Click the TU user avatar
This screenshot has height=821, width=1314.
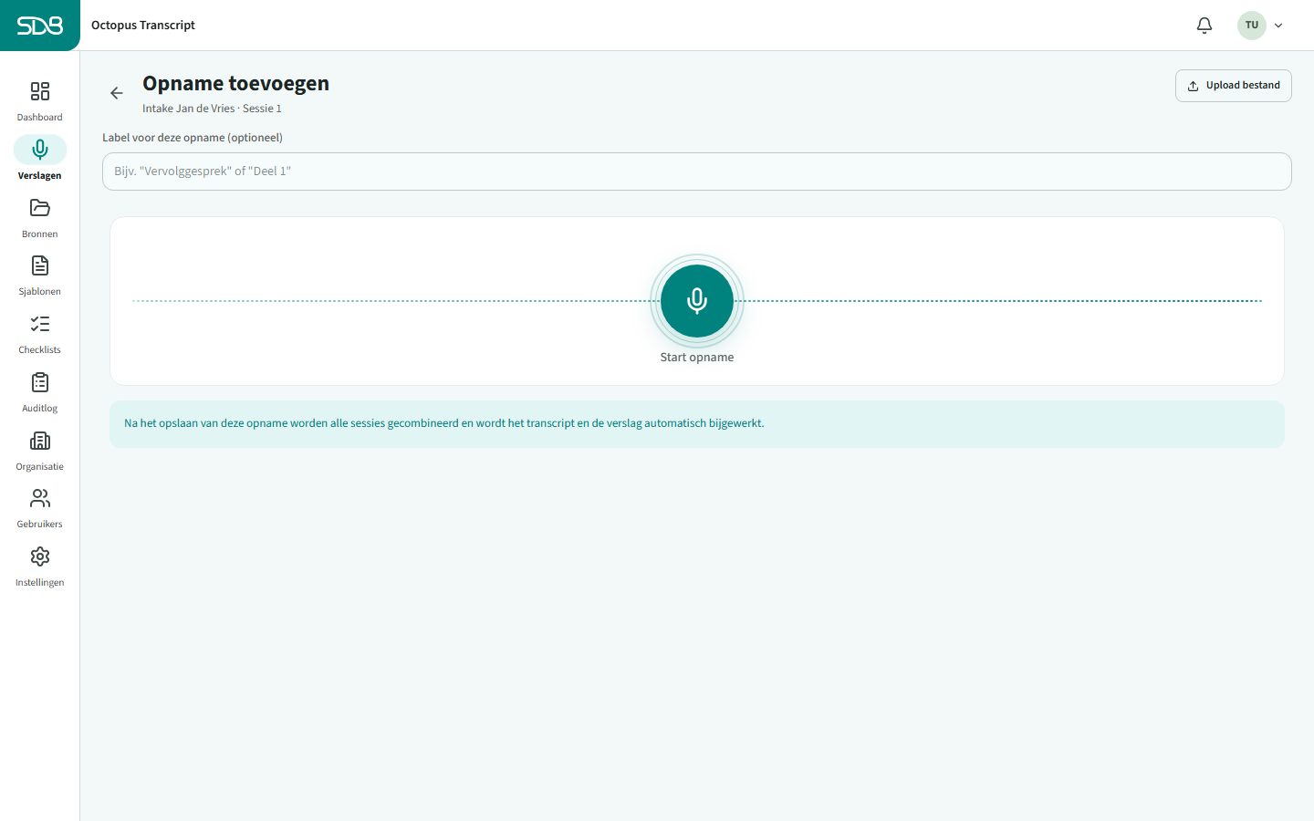coord(1252,26)
